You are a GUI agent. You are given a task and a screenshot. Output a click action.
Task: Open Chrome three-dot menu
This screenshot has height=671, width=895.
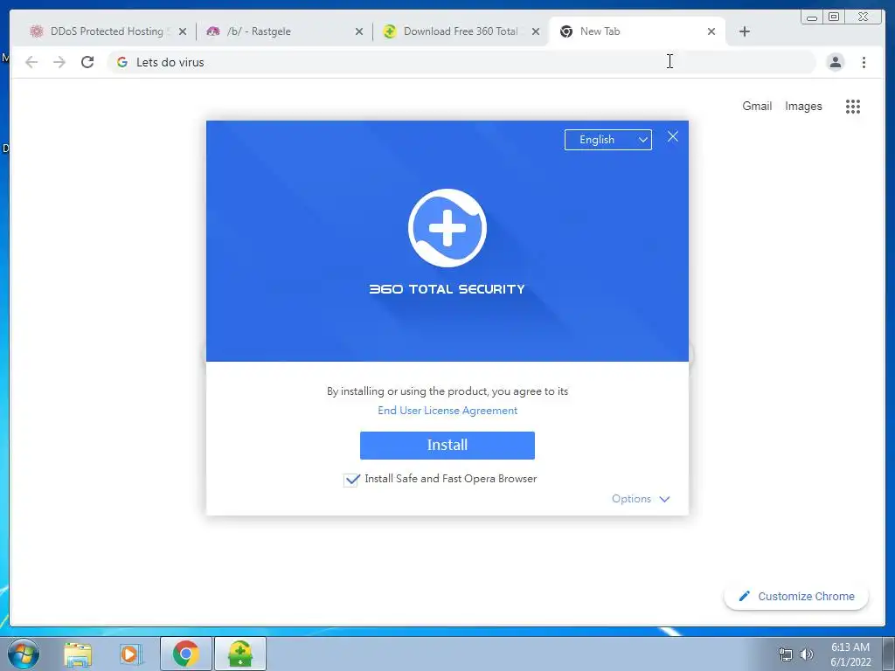tap(864, 62)
